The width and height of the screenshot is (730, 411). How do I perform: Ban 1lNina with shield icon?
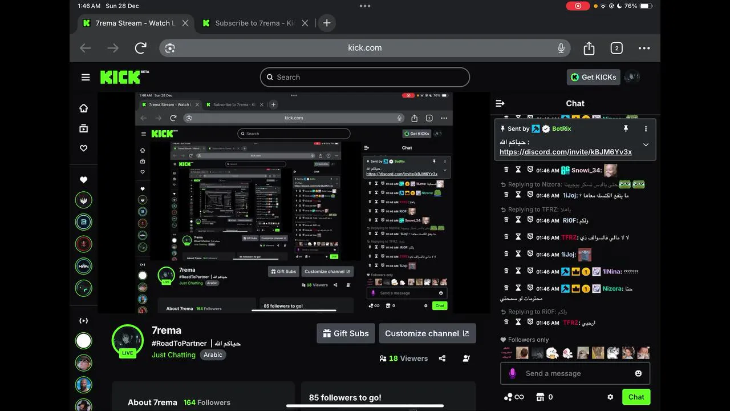tap(530, 271)
